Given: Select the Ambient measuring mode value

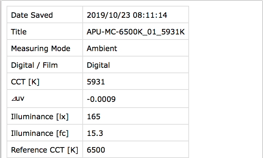Looking at the screenshot, I should [102, 49].
